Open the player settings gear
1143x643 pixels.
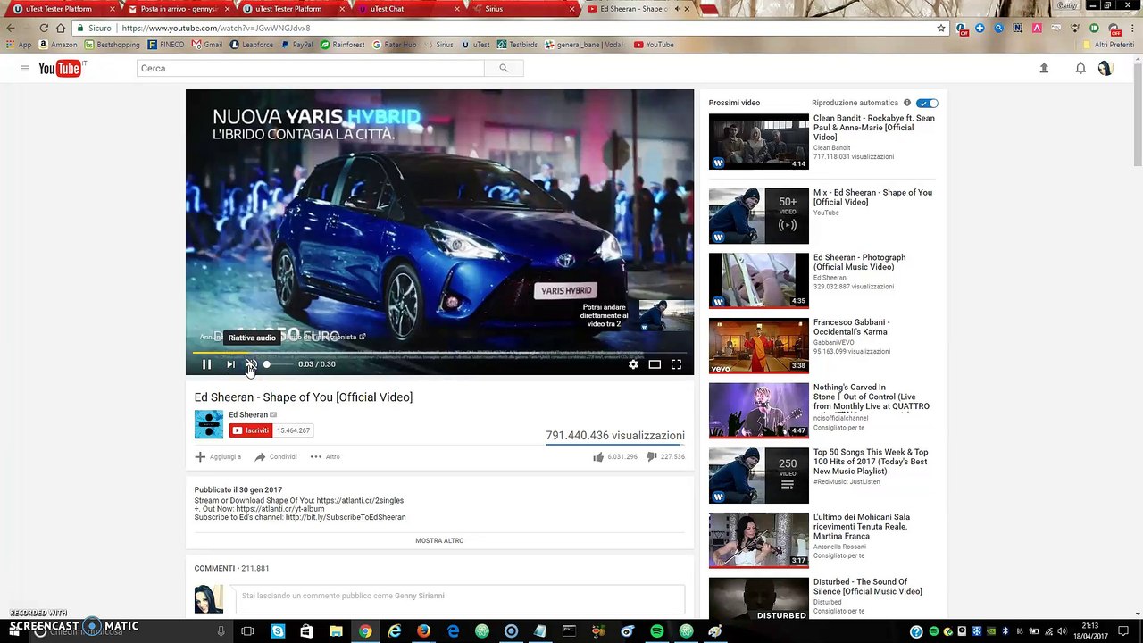633,364
